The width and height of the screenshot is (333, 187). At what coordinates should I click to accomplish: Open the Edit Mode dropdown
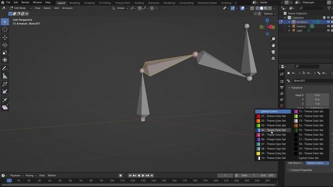pos(21,8)
